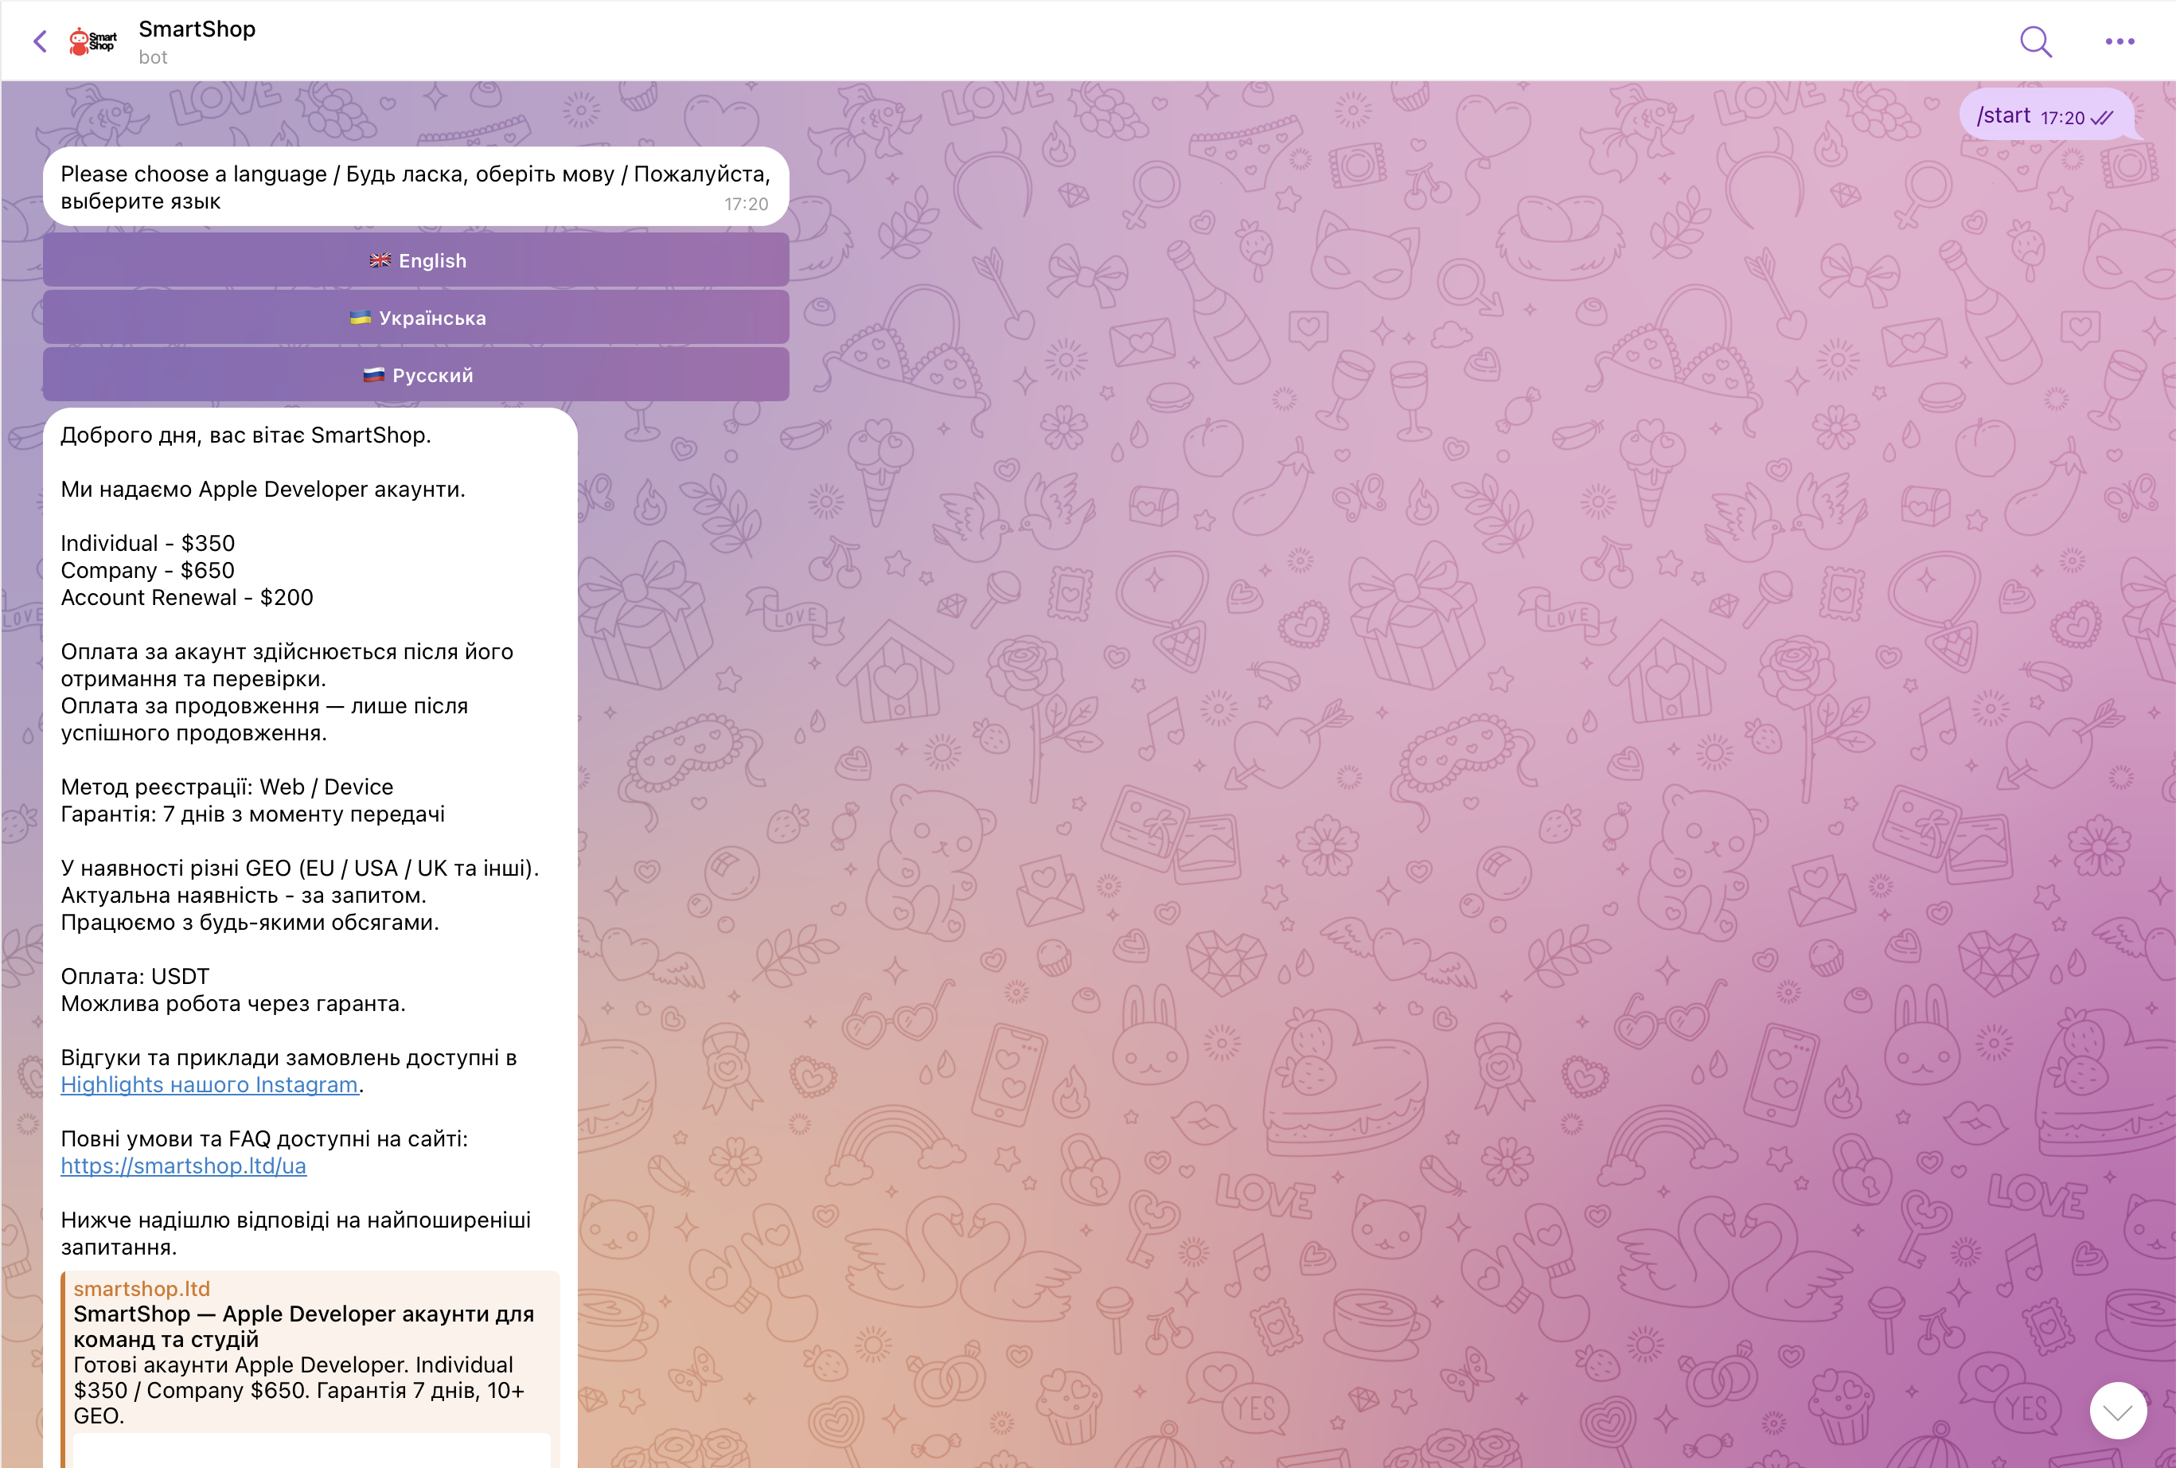Click the link preview description 'Готові акаунти Apple Developer'
The image size is (2176, 1468).
tap(299, 1390)
